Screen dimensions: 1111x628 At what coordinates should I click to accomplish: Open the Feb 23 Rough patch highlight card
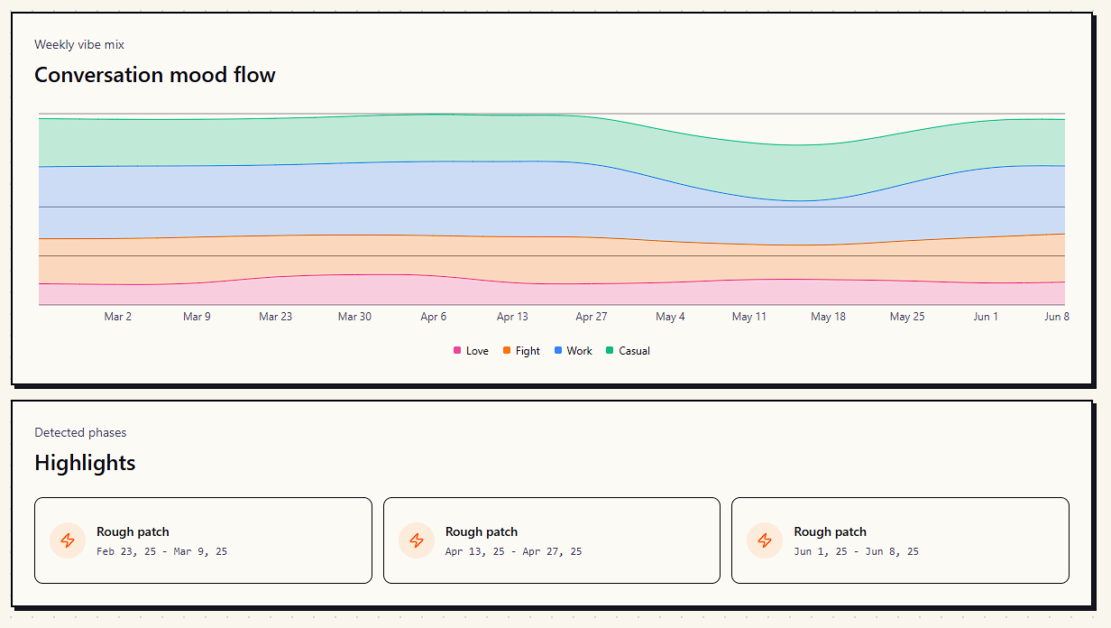coord(203,540)
